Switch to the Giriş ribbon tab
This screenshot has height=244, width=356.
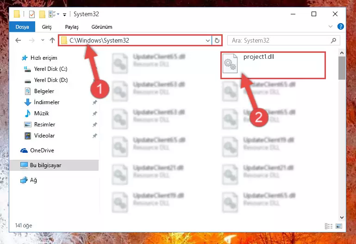click(x=47, y=27)
